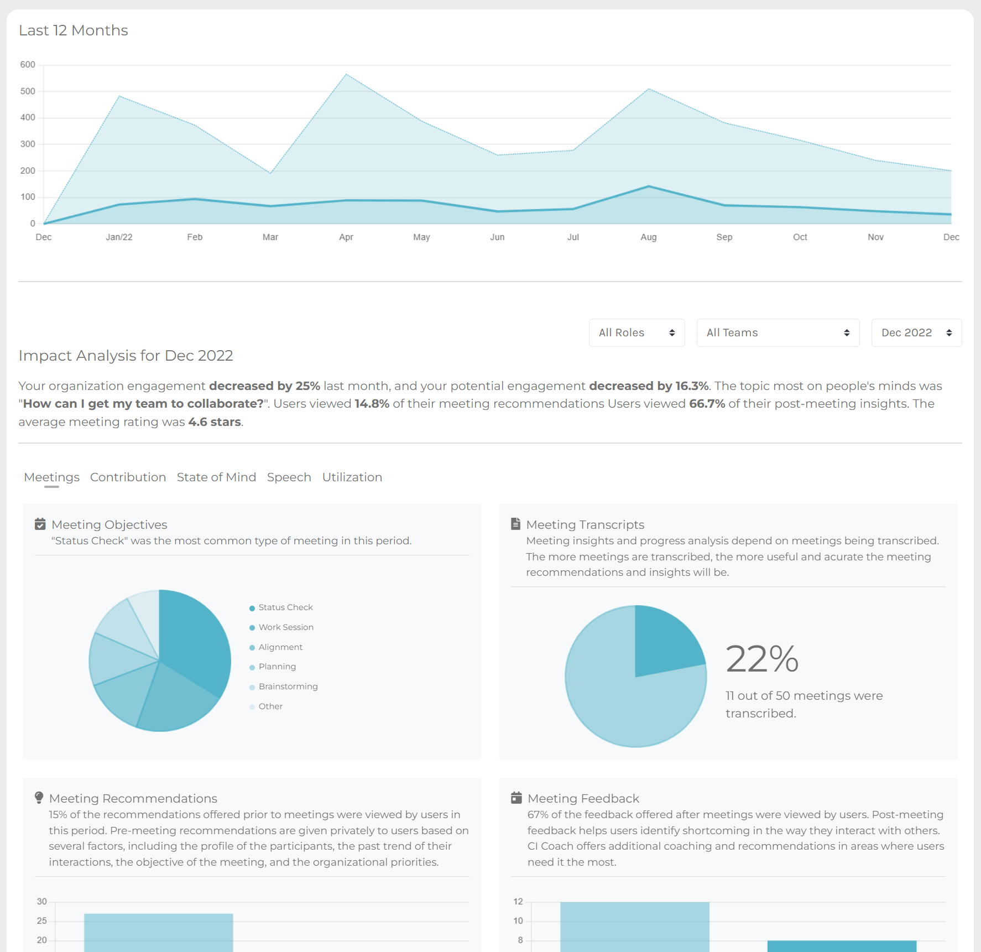This screenshot has height=952, width=981.
Task: Click the Meeting Transcripts card title
Action: (585, 524)
